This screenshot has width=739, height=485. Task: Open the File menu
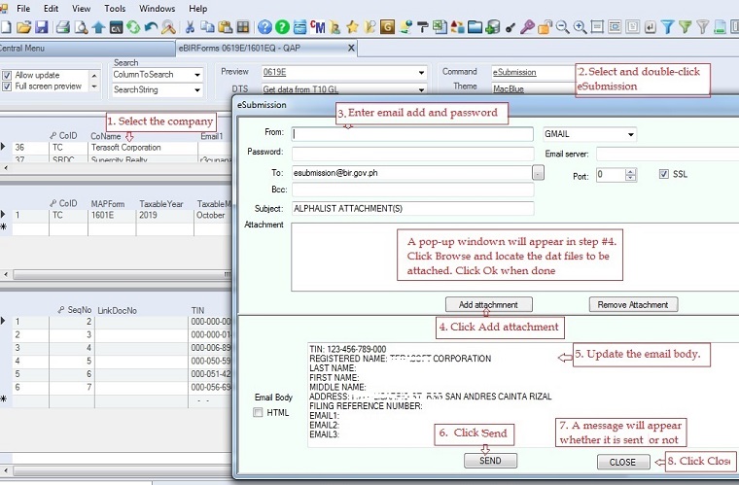tap(23, 9)
